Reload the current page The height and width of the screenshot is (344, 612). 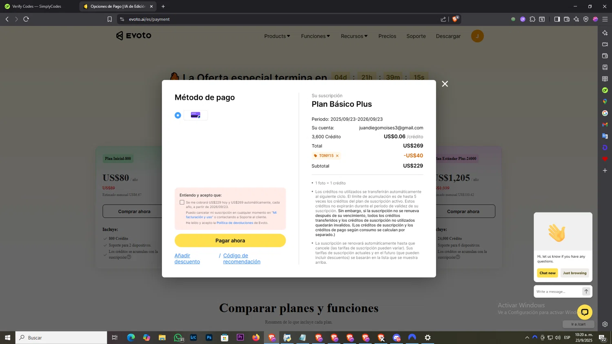(26, 19)
